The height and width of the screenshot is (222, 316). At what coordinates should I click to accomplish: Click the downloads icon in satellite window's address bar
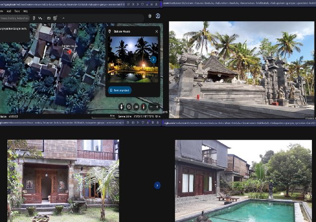tap(147, 4)
